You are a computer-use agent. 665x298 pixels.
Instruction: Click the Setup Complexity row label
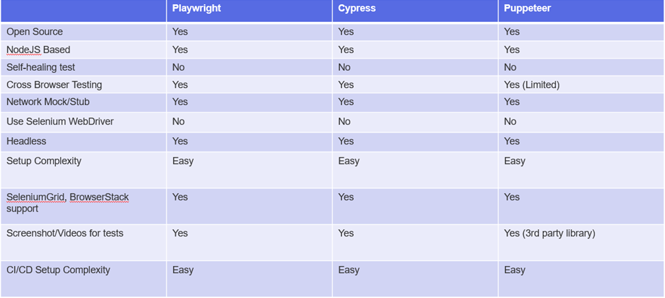[44, 161]
